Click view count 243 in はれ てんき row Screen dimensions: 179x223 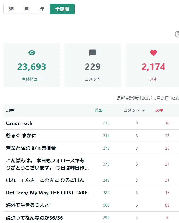click(x=106, y=180)
